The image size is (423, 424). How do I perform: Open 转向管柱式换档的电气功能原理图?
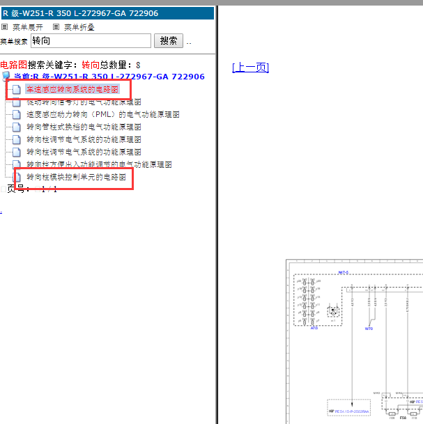[84, 127]
